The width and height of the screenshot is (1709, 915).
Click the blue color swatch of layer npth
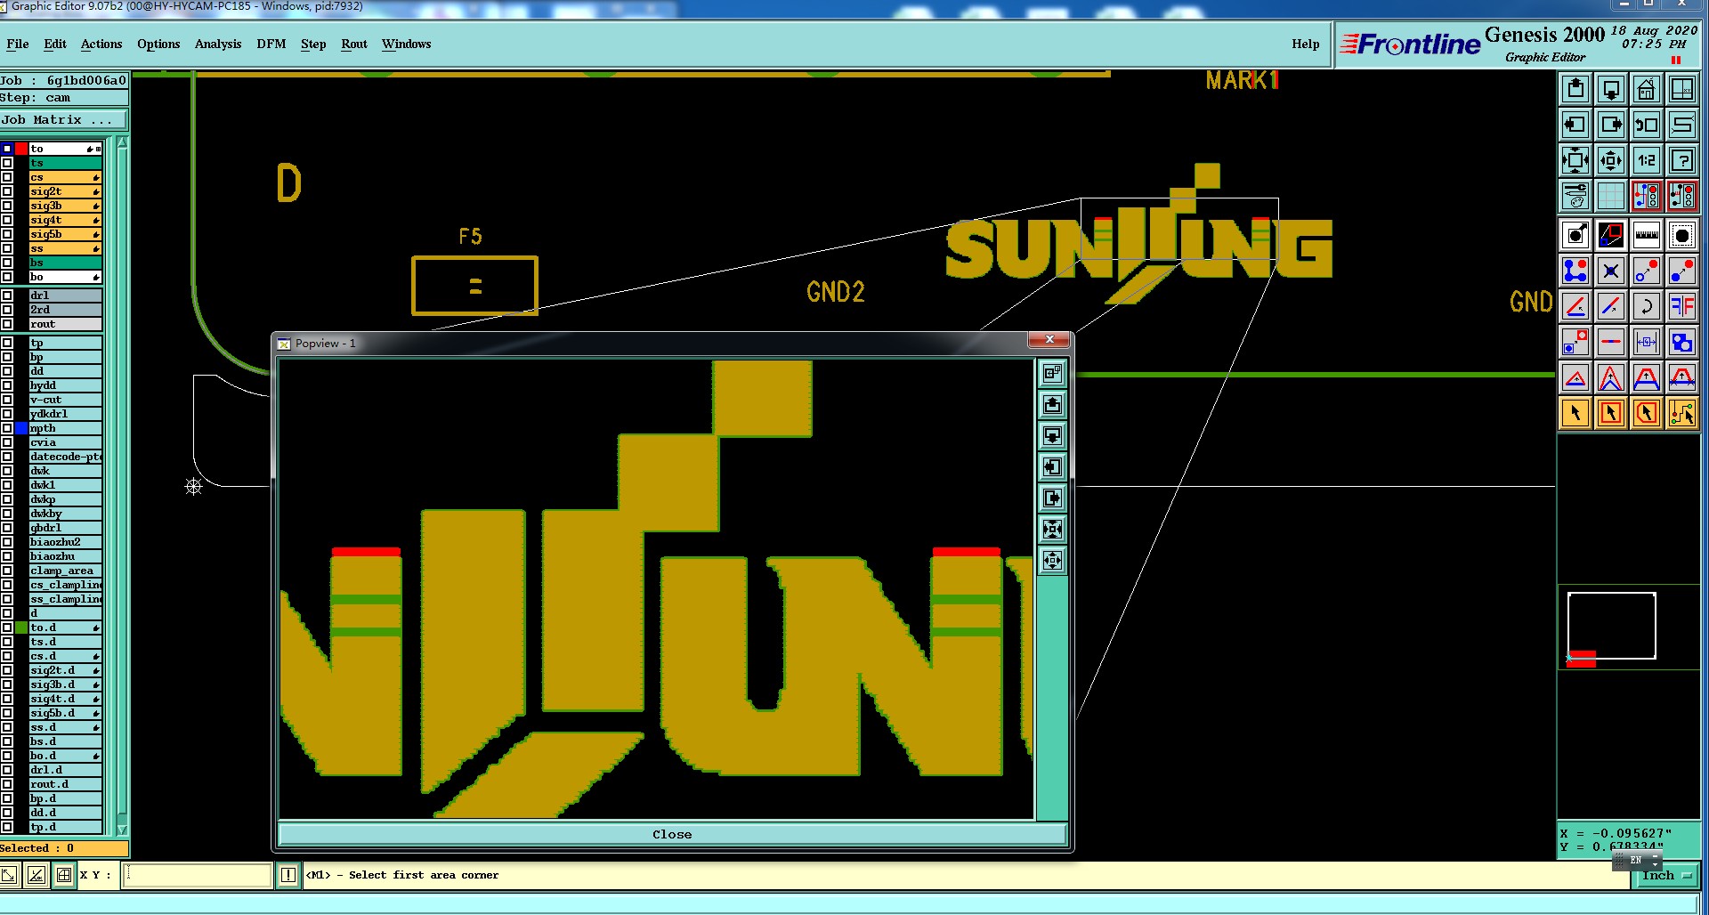[21, 428]
